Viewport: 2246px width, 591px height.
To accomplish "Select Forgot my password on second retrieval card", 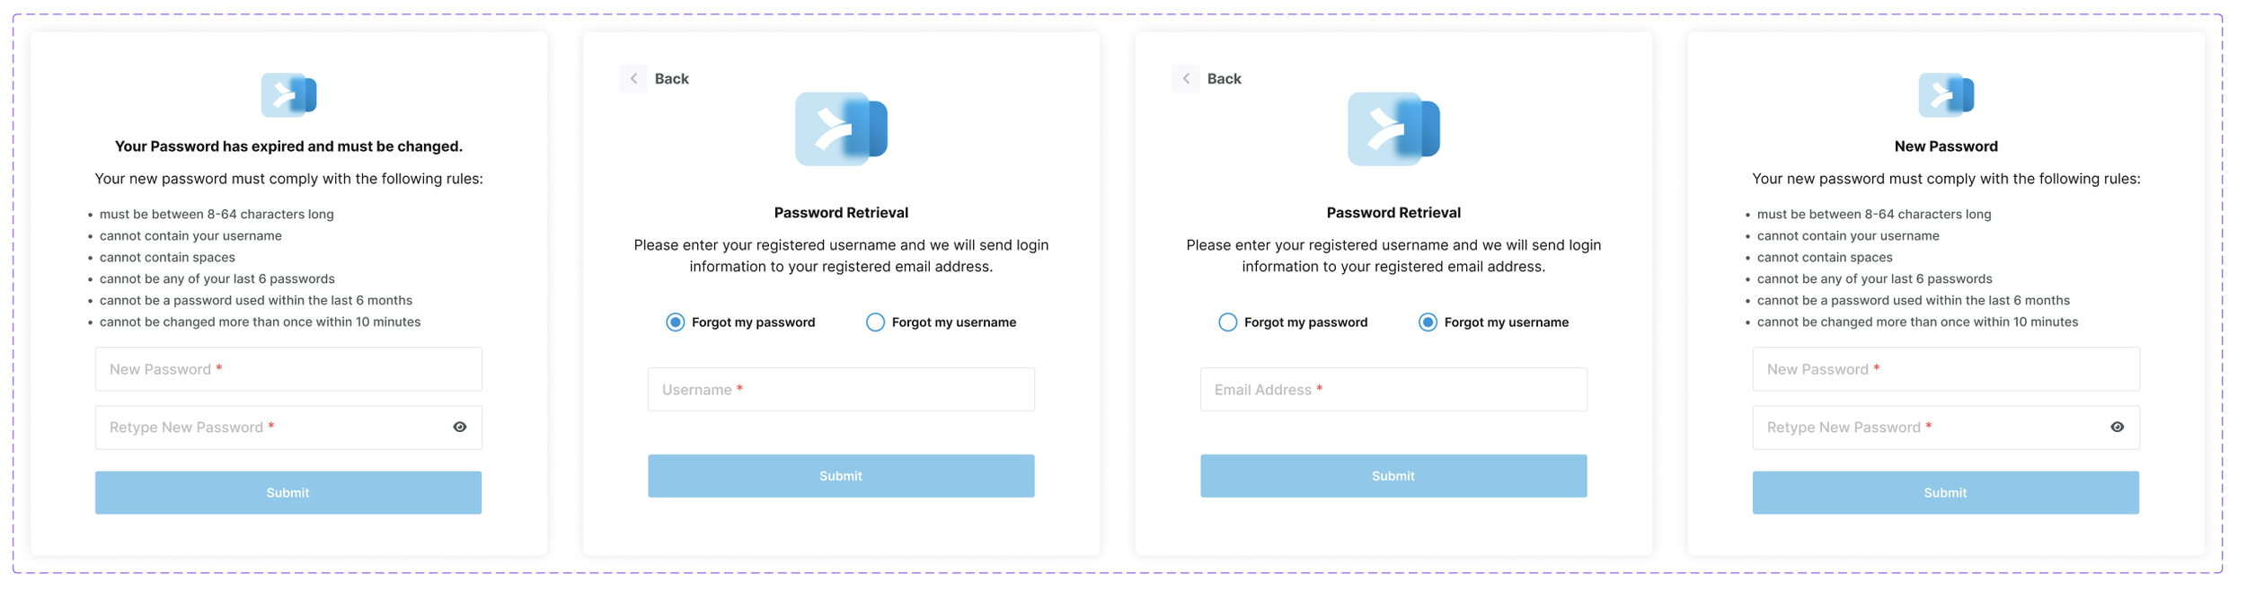I will click(x=1228, y=322).
